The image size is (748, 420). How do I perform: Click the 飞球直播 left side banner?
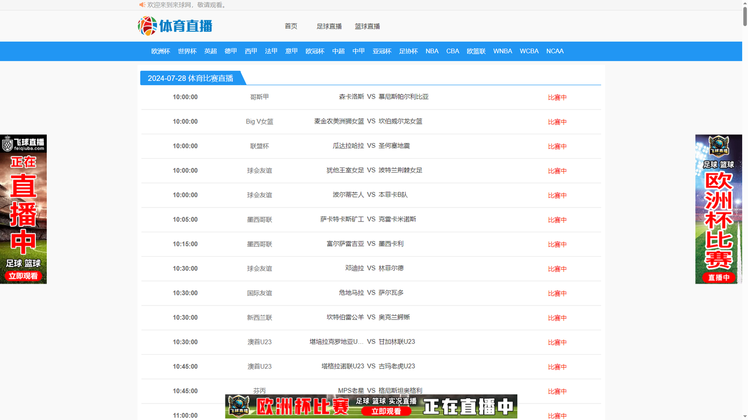click(23, 209)
